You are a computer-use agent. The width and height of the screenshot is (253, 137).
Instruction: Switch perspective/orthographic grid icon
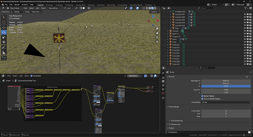(x=157, y=42)
